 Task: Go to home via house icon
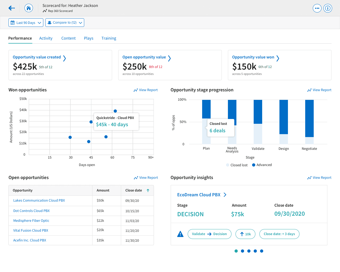(x=29, y=8)
